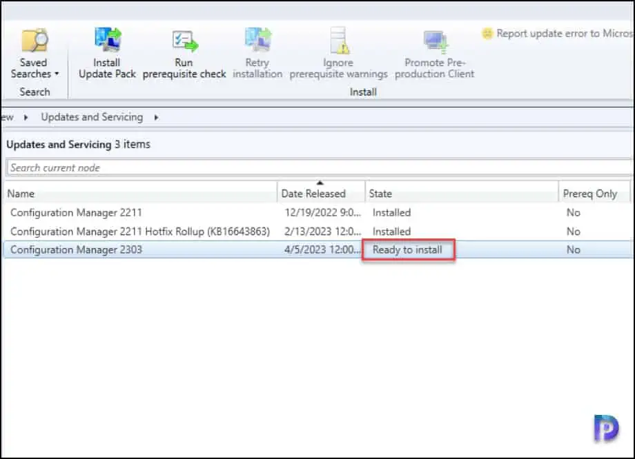The image size is (635, 459).
Task: Click Retry installation ribbon icon
Action: pos(258,40)
